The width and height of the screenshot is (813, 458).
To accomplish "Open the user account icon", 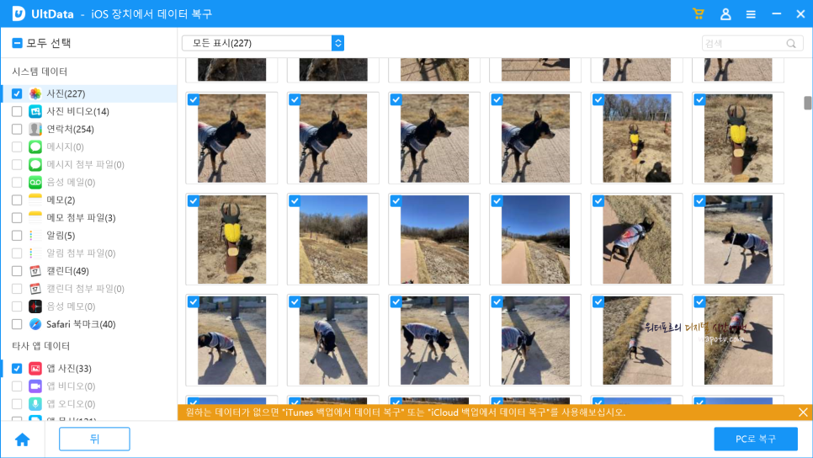I will pyautogui.click(x=725, y=14).
